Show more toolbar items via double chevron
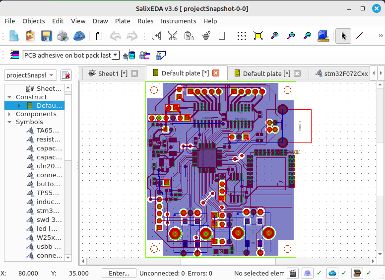385x280 pixels. click(x=381, y=36)
